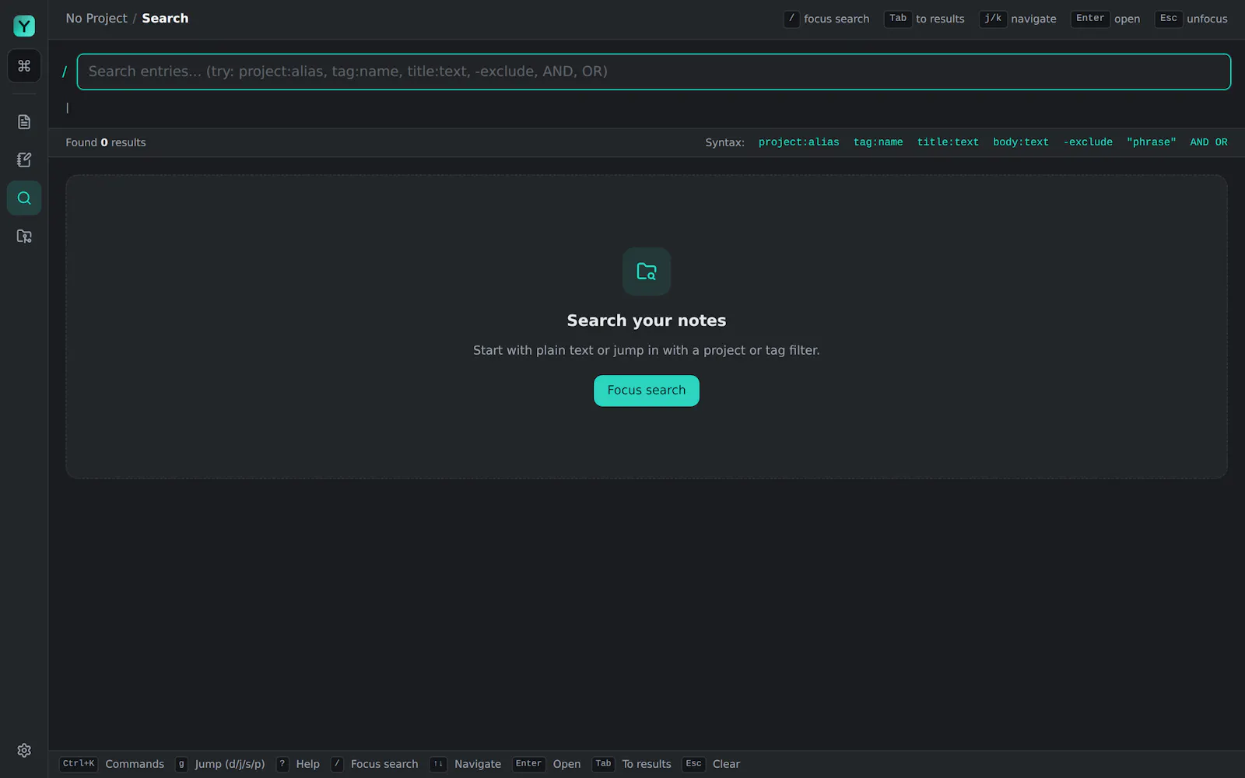Click Search in the breadcrumb
The image size is (1245, 778).
click(165, 19)
